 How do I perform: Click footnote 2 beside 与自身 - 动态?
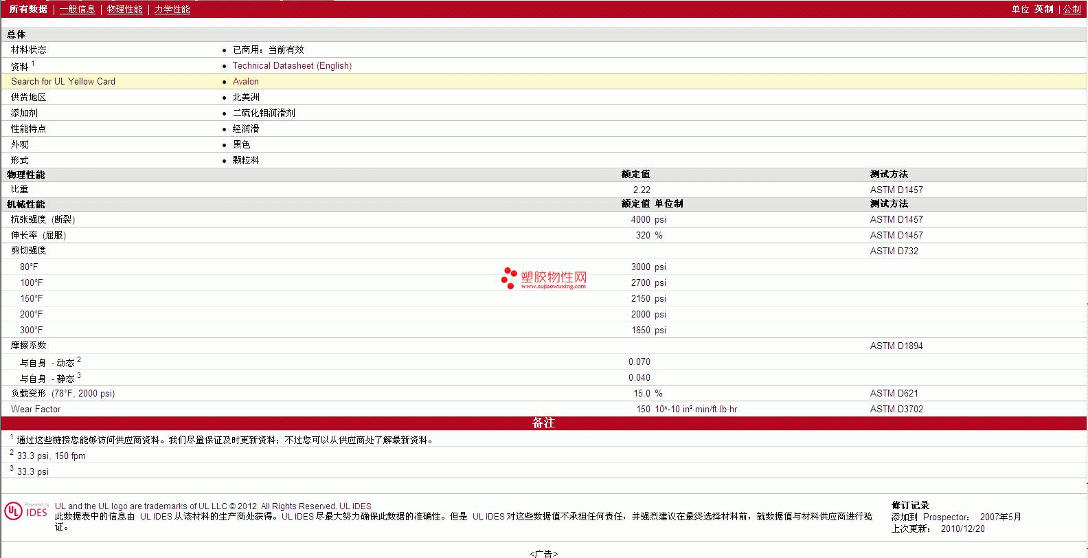click(79, 359)
